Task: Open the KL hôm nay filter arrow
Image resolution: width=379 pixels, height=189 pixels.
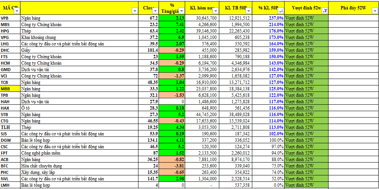Action: pos(215,11)
